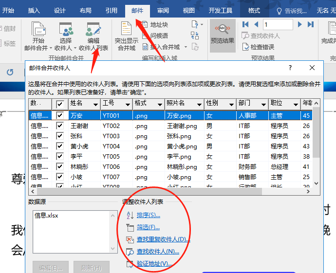
Task: Click Insert Merge Field (插入合并域) icon
Action: (x=146, y=47)
